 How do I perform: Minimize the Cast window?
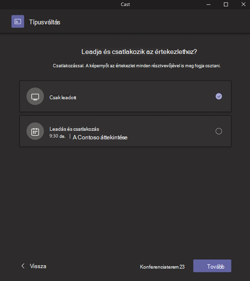pos(209,4)
